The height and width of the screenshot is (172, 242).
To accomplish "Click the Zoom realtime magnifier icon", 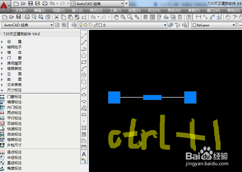I will 123,17.
